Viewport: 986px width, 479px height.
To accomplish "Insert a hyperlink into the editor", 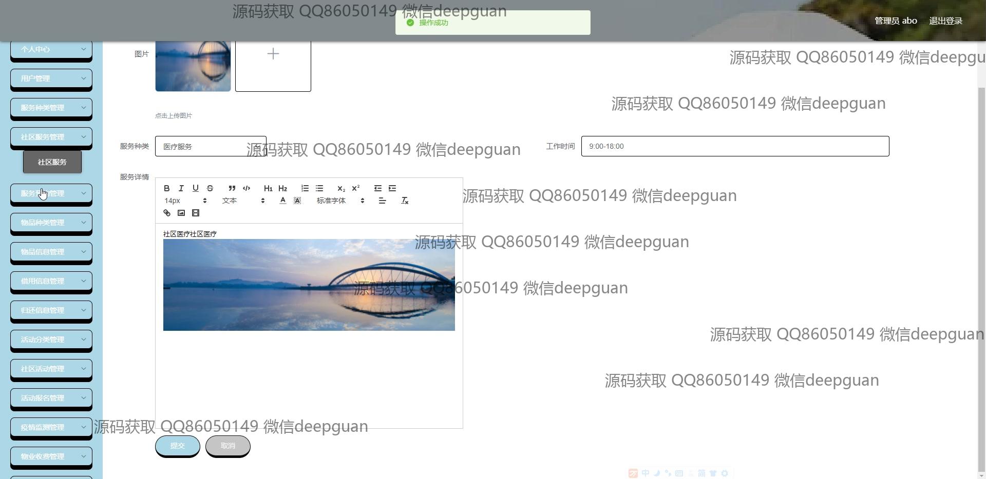I will point(166,213).
